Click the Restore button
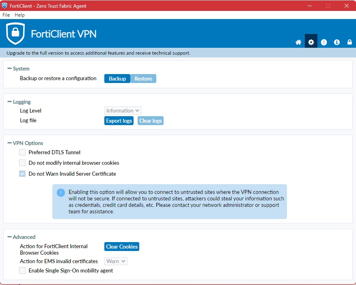 click(x=143, y=79)
